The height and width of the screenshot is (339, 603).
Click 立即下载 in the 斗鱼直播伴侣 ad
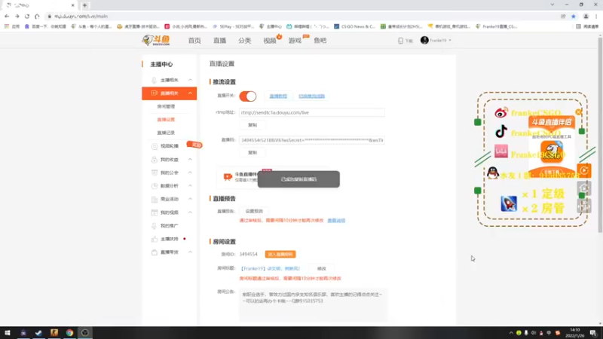[552, 172]
